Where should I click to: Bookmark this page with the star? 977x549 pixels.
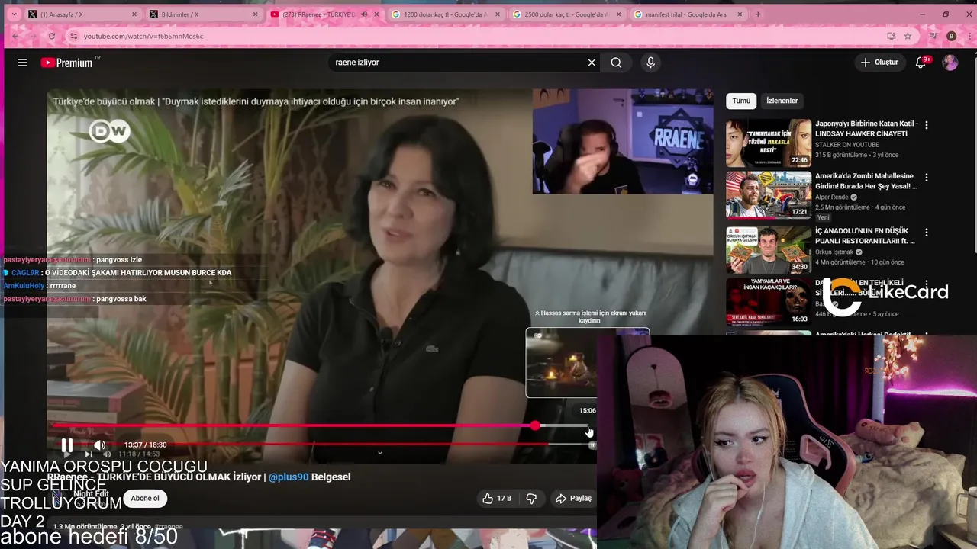pyautogui.click(x=908, y=36)
